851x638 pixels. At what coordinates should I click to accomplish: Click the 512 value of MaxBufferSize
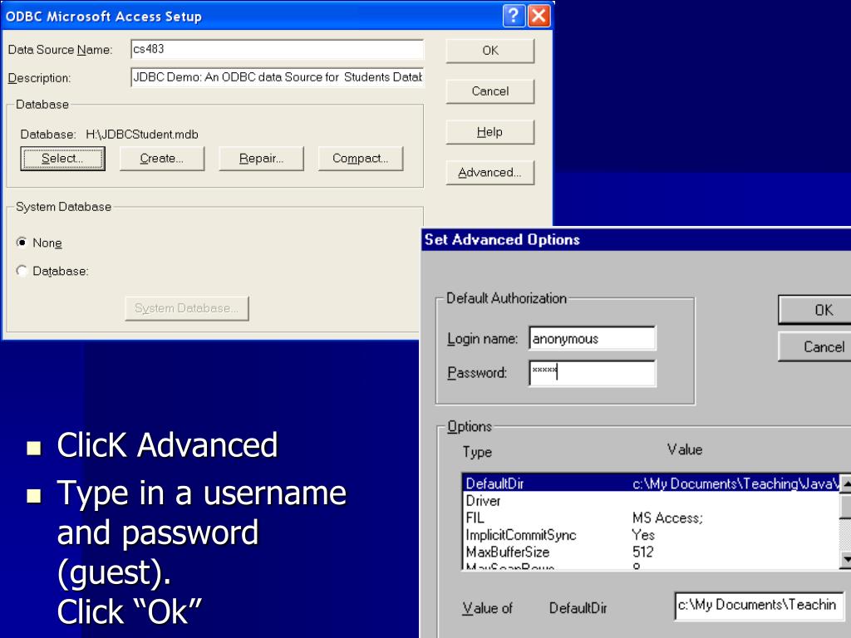[642, 552]
